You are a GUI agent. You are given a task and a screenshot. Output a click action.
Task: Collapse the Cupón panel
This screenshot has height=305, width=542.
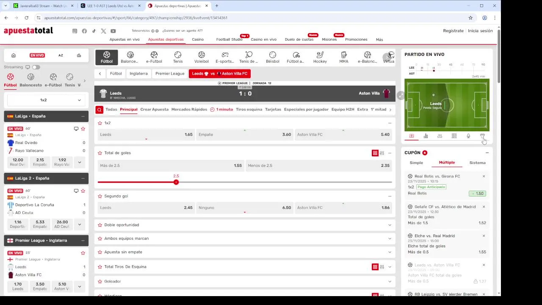pyautogui.click(x=487, y=152)
